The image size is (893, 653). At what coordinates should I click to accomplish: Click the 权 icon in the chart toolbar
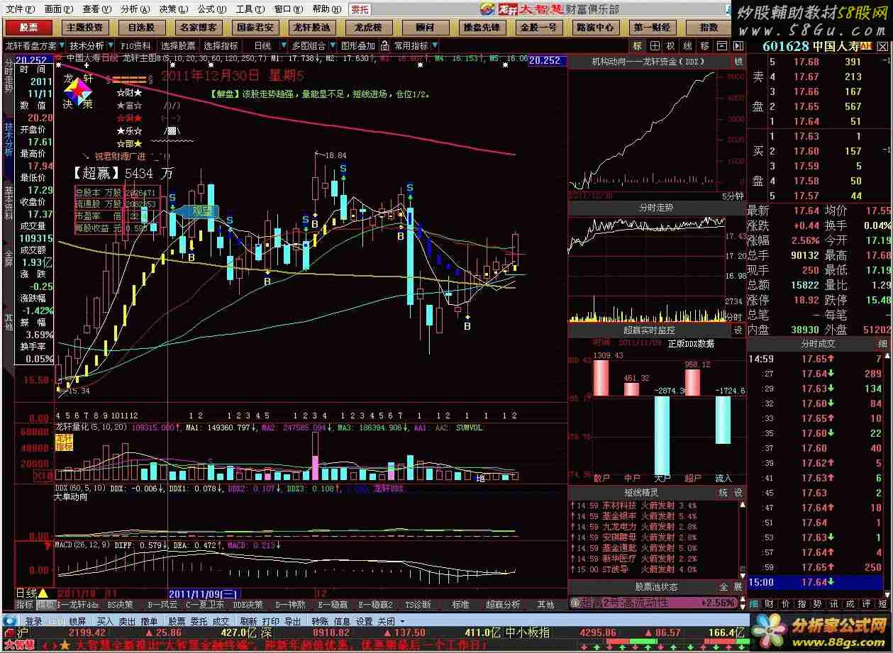tap(670, 46)
